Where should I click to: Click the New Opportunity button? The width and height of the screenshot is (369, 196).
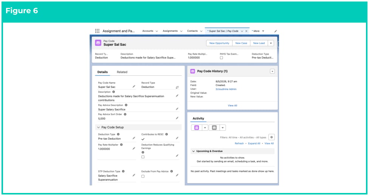pos(219,43)
